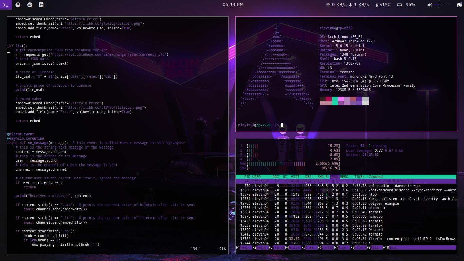This screenshot has height=261, width=464.
Task: Select the termite process row PID 13861
Action: tap(346, 212)
